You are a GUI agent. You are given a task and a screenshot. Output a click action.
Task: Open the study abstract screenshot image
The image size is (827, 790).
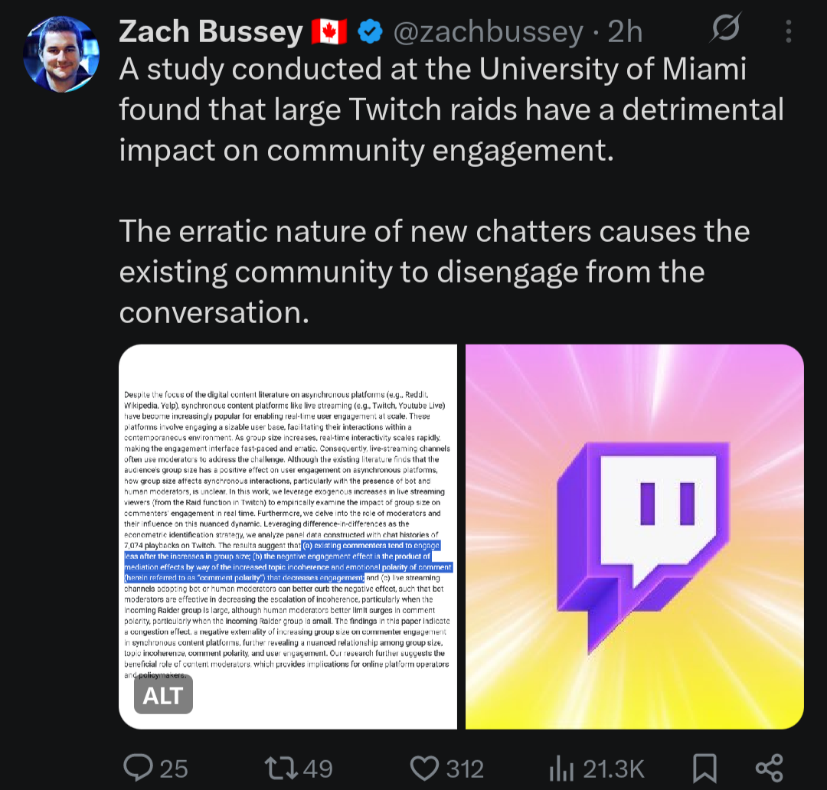point(288,537)
